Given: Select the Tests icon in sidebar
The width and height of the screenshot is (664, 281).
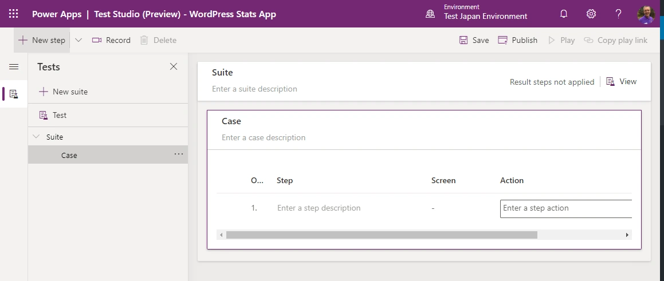Looking at the screenshot, I should click(x=14, y=94).
